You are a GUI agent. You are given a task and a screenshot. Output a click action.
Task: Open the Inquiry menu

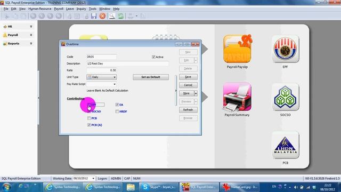tap(81, 9)
